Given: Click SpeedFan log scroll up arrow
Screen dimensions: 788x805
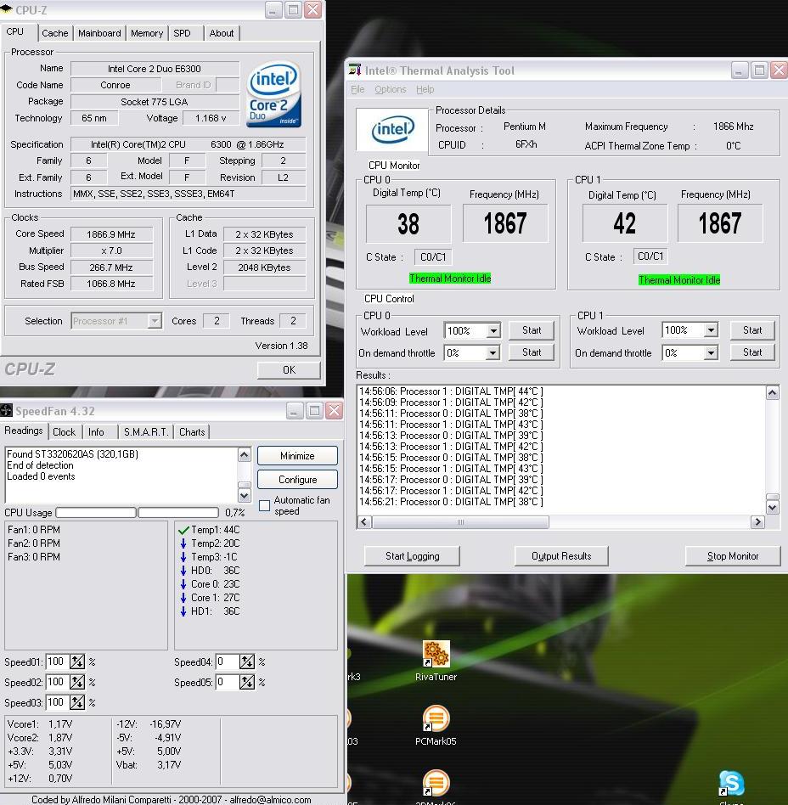Looking at the screenshot, I should tap(245, 455).
